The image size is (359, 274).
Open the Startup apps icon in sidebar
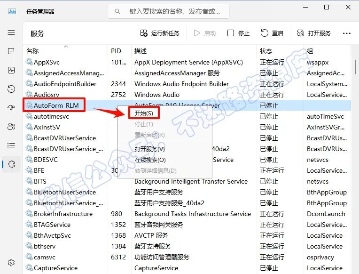(11, 107)
